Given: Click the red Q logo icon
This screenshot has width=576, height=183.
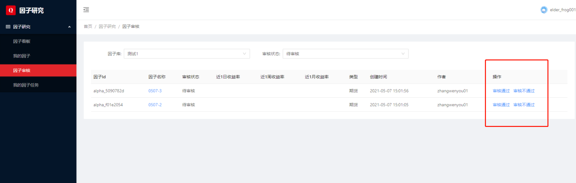Looking at the screenshot, I should 11,10.
